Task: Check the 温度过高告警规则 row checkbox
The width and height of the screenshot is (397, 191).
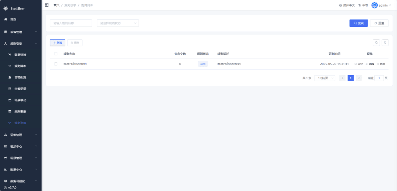Action: 56,64
